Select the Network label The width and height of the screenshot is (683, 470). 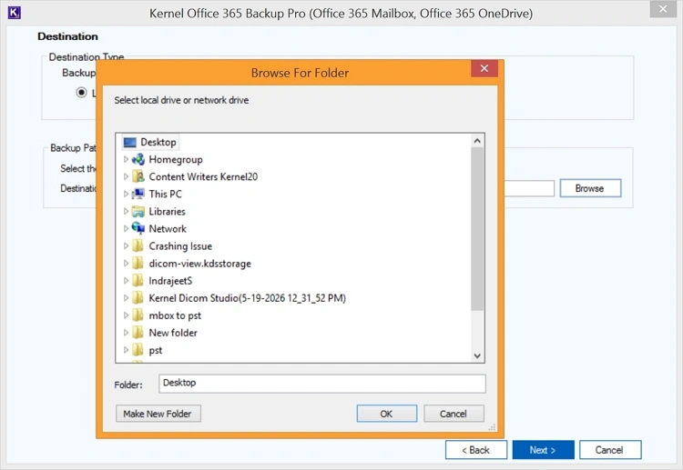tap(168, 229)
